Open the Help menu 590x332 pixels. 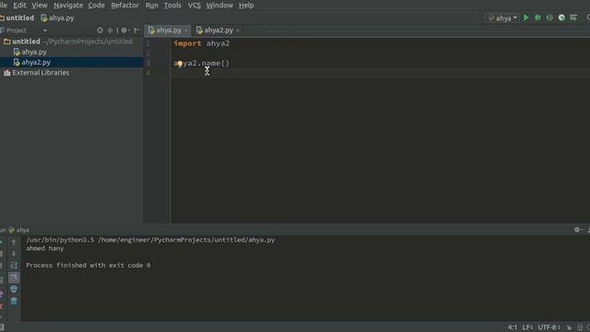246,6
